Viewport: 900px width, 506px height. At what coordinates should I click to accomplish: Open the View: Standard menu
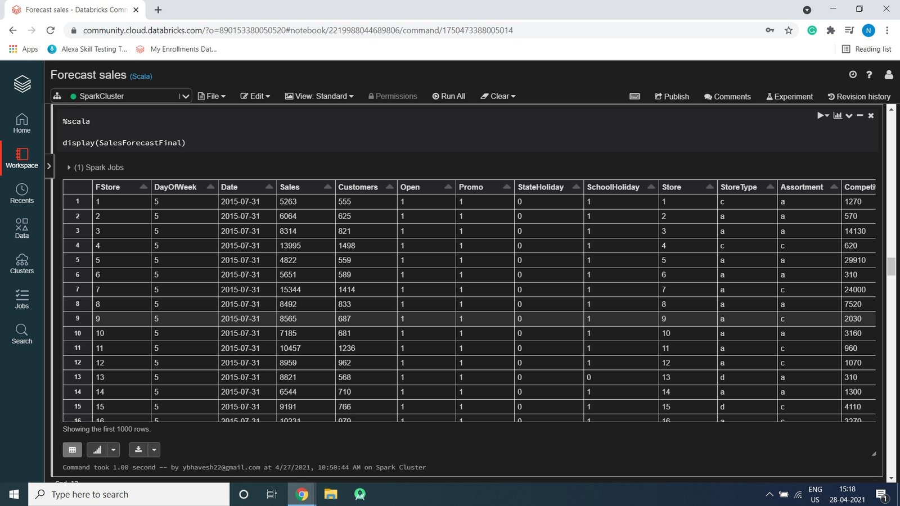pyautogui.click(x=319, y=96)
